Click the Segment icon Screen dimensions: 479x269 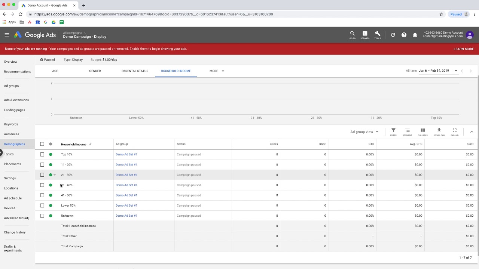coord(407,132)
